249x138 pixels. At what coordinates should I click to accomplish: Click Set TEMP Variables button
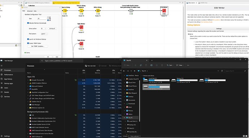pyautogui.click(x=38, y=46)
